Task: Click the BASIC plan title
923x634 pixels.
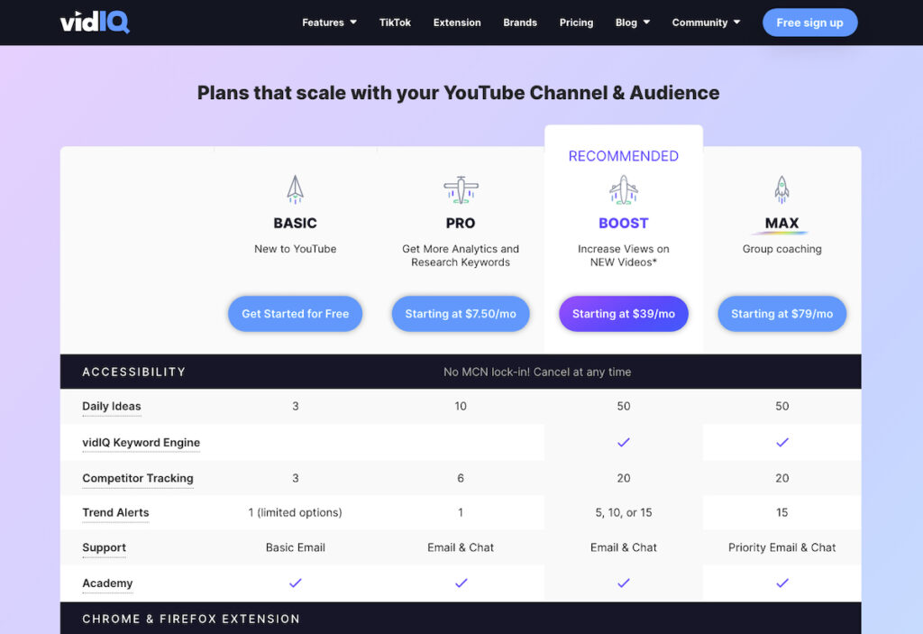Action: coord(295,224)
